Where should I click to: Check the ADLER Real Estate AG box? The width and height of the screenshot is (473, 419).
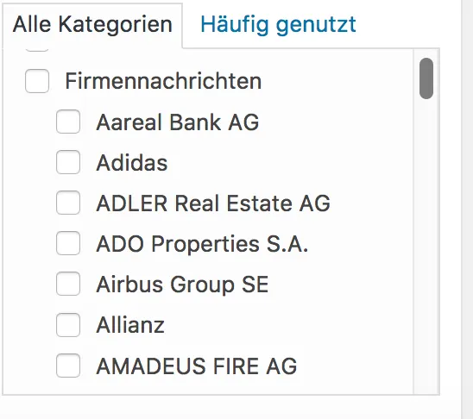(x=68, y=203)
